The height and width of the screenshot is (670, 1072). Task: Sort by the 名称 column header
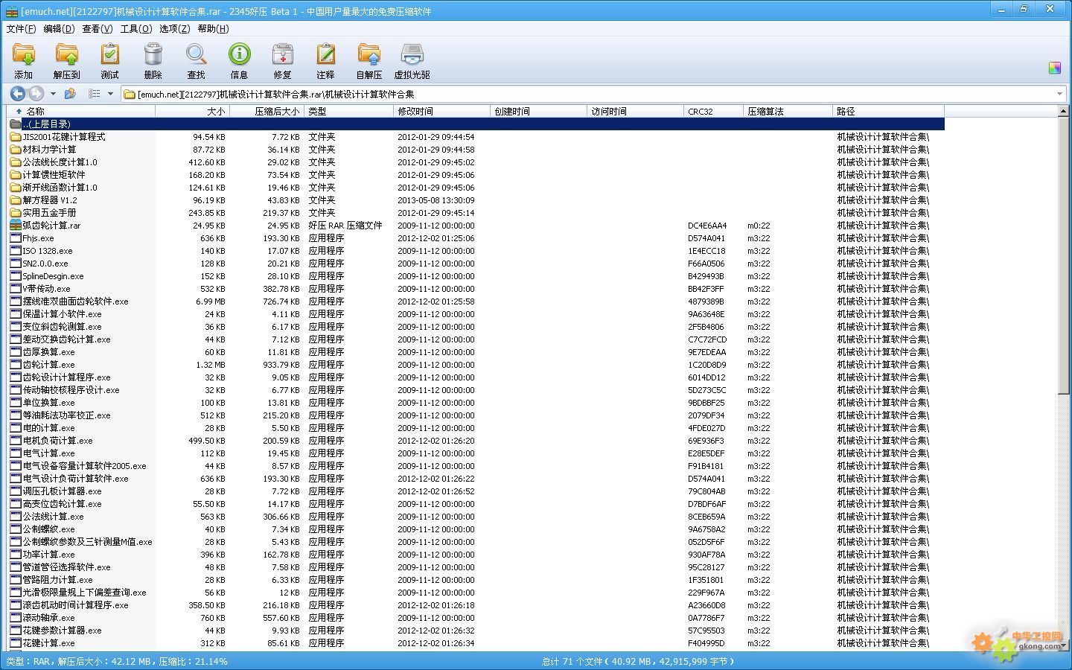click(x=81, y=111)
